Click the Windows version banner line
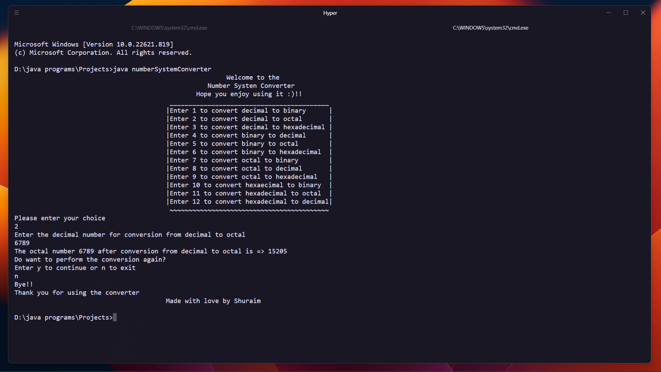Image resolution: width=661 pixels, height=372 pixels. point(93,44)
